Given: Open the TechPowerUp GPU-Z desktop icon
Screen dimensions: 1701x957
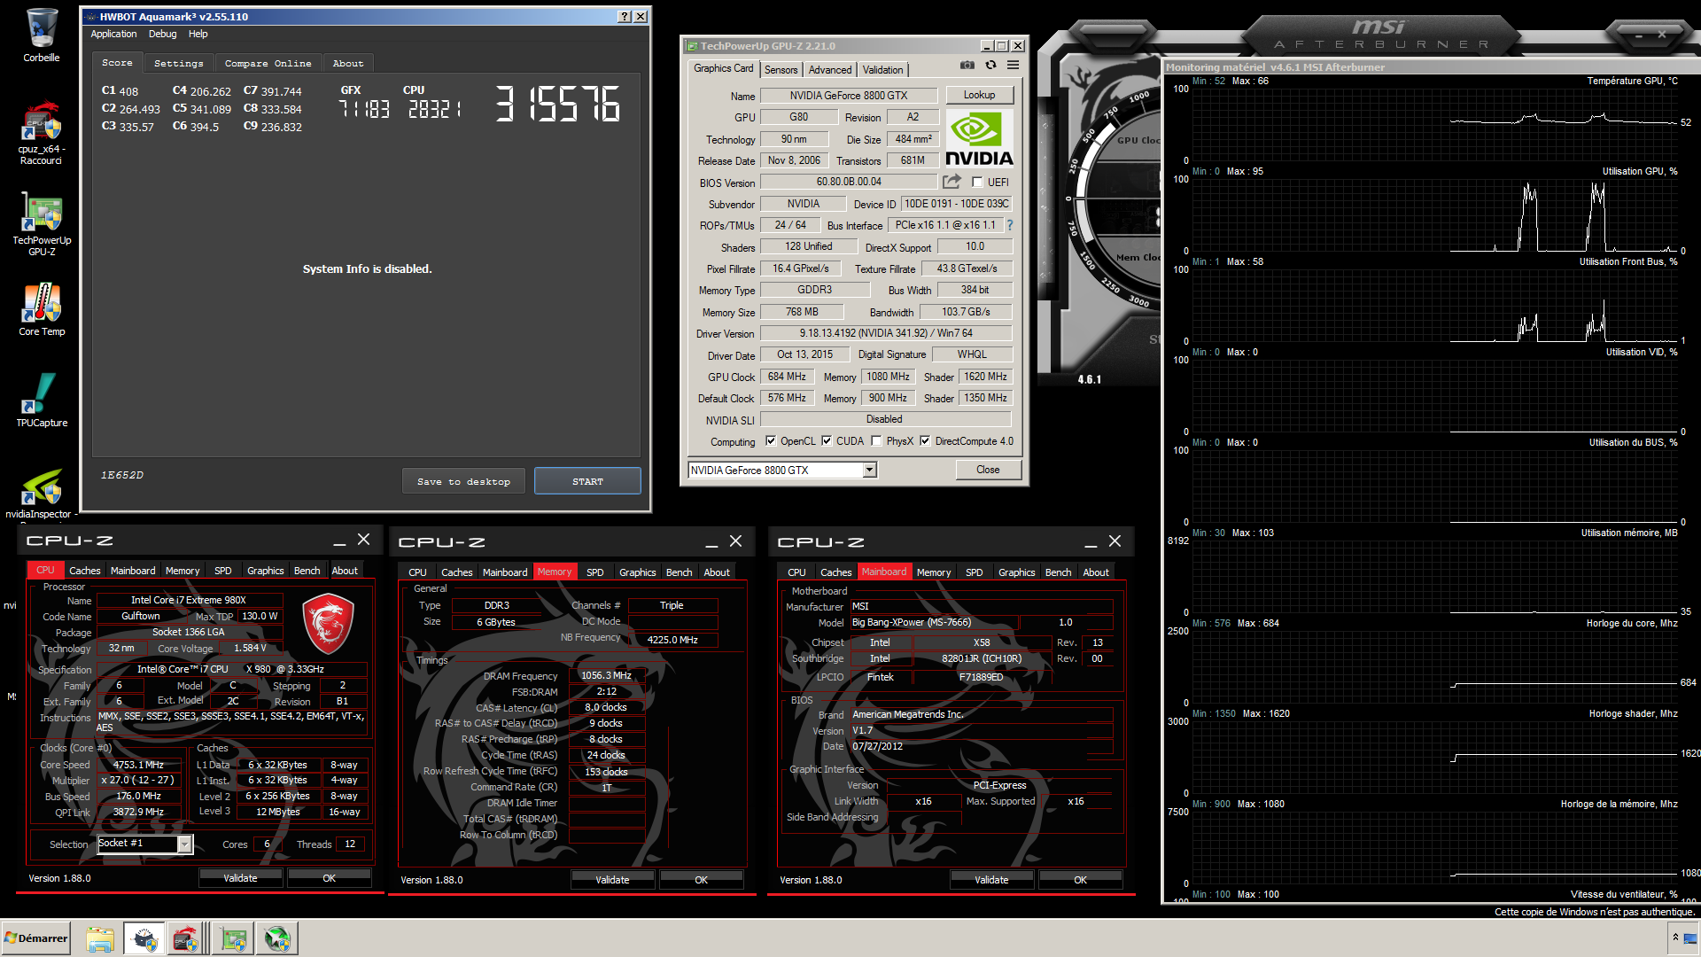Looking at the screenshot, I should click(x=41, y=224).
